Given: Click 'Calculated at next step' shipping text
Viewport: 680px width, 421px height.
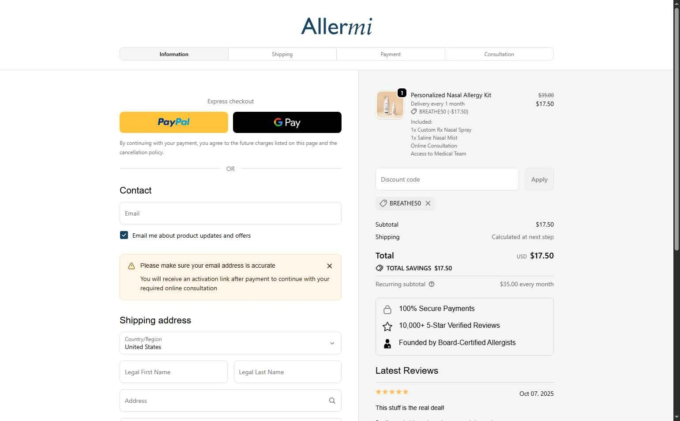Looking at the screenshot, I should pos(522,237).
